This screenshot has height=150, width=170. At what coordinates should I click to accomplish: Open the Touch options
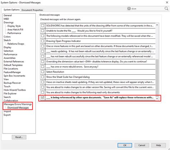7,86
